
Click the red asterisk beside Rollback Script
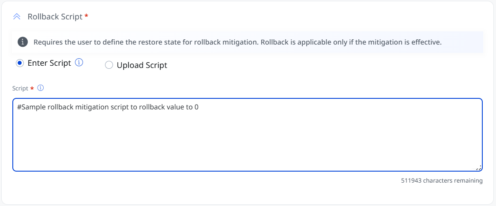tap(86, 16)
